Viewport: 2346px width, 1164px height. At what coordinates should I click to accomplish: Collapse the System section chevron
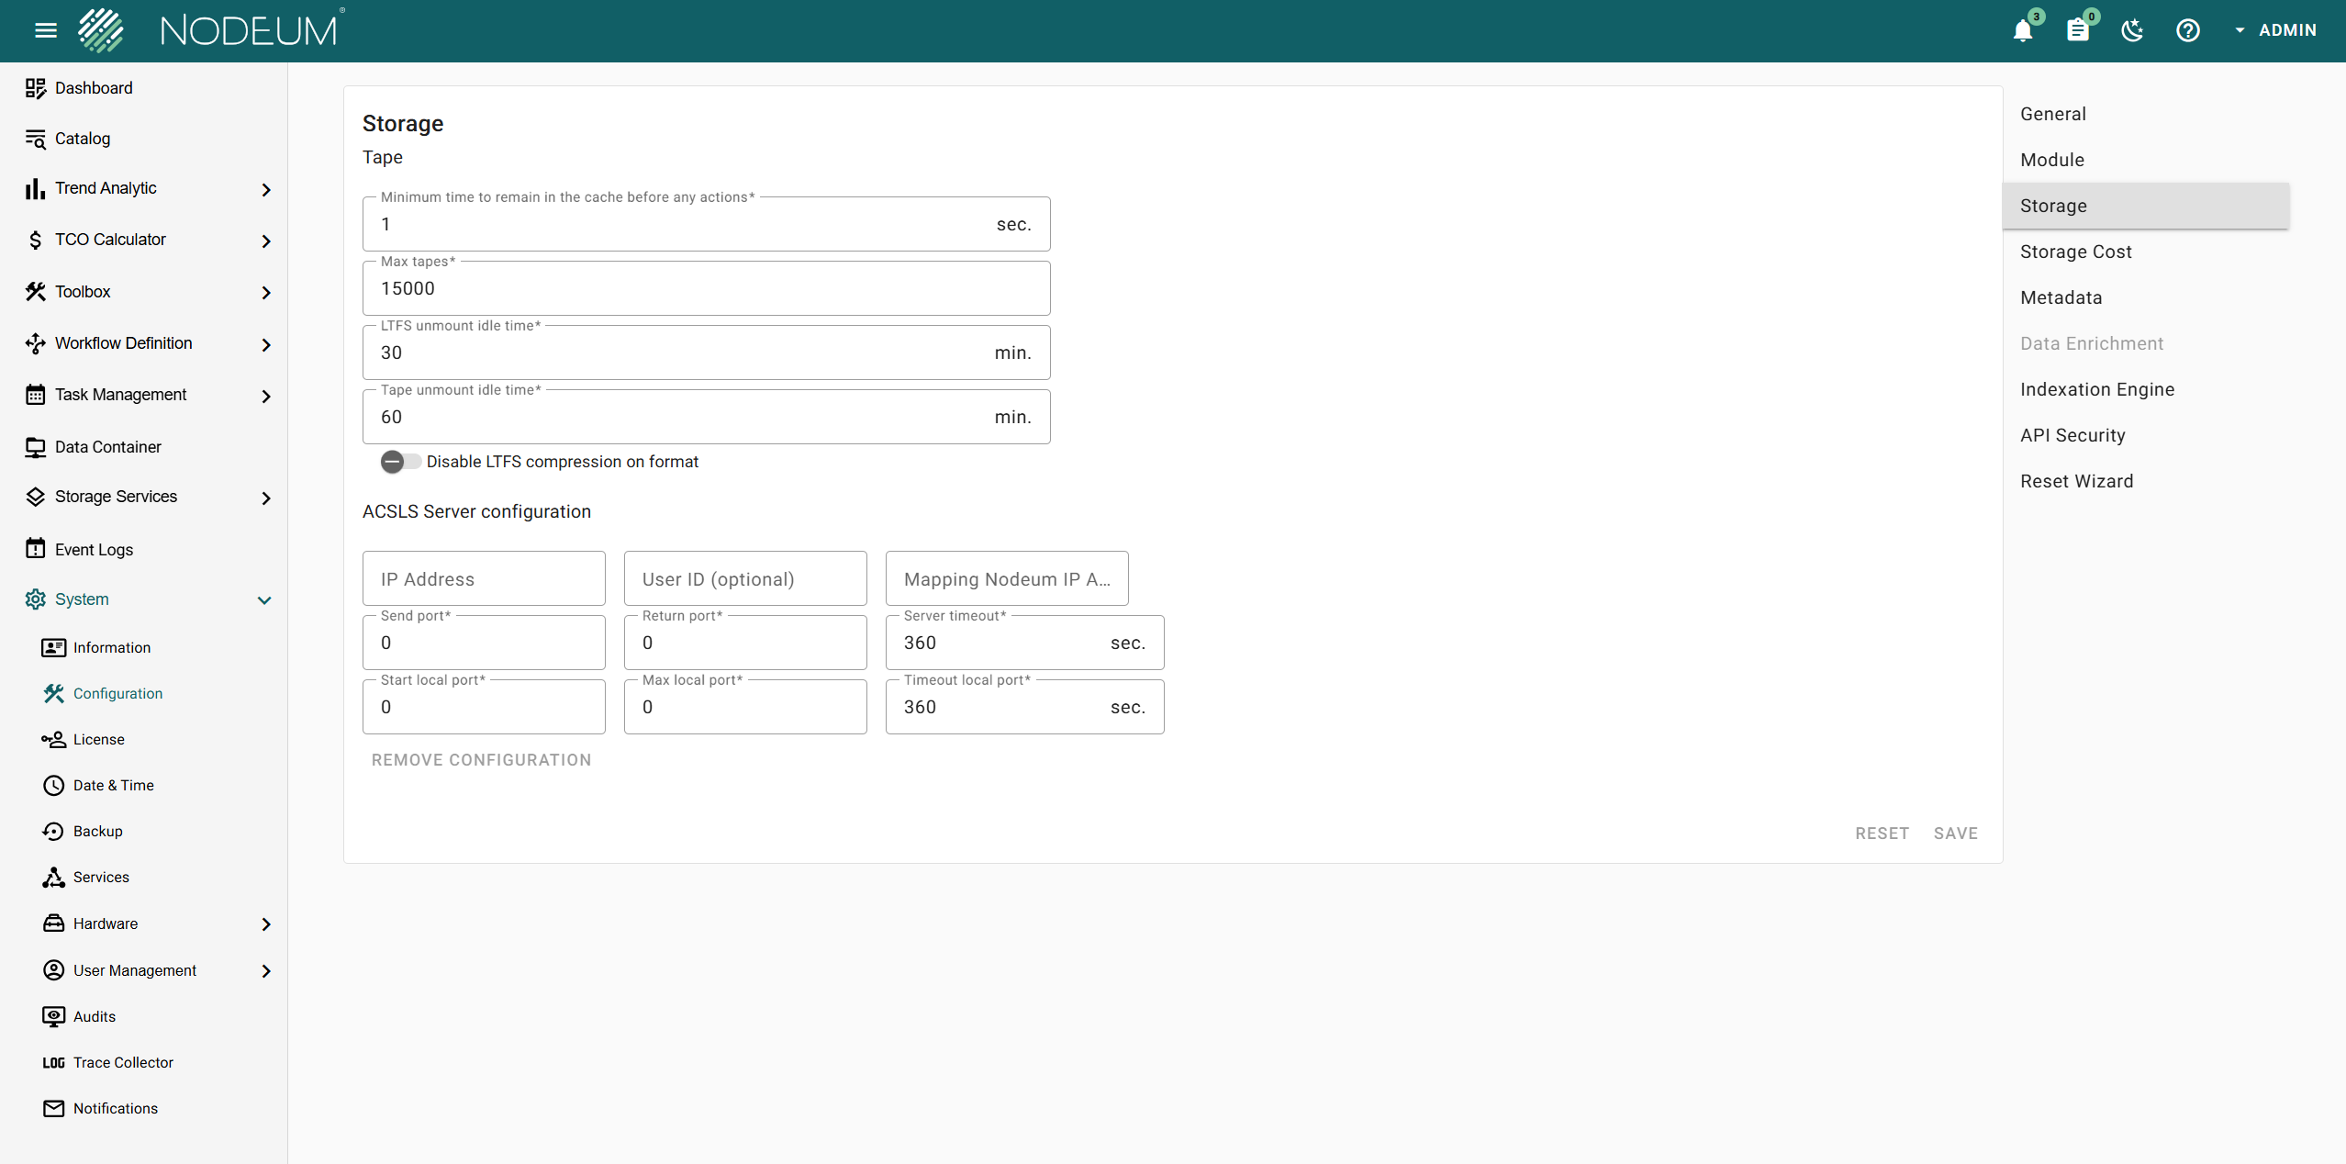[x=264, y=600]
